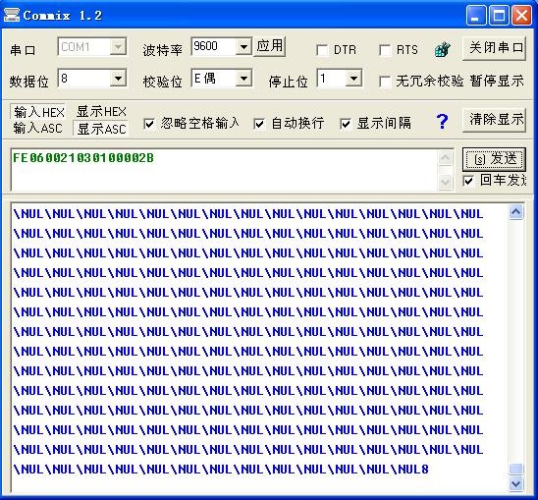The height and width of the screenshot is (500, 538).
Task: Click the 发送 send button
Action: pos(495,159)
